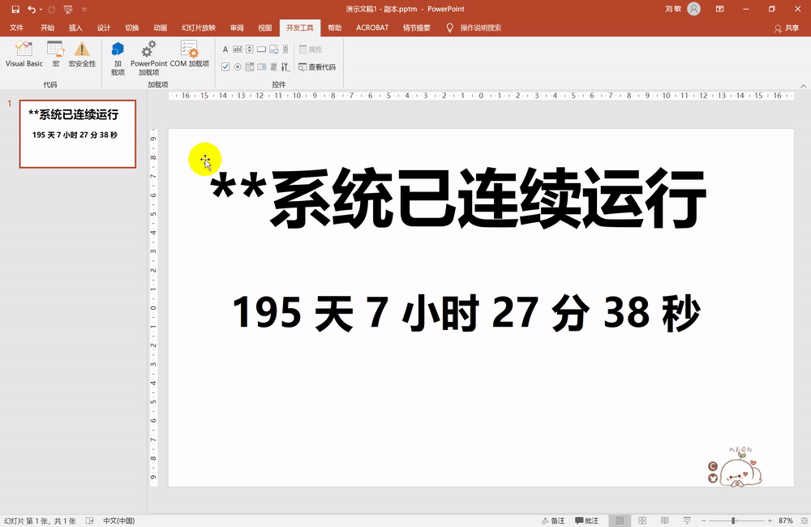This screenshot has width=811, height=527.
Task: Click zoom out minus button
Action: tap(703, 521)
